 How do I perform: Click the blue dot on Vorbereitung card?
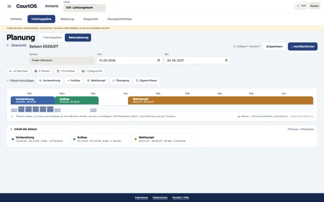tap(13, 139)
